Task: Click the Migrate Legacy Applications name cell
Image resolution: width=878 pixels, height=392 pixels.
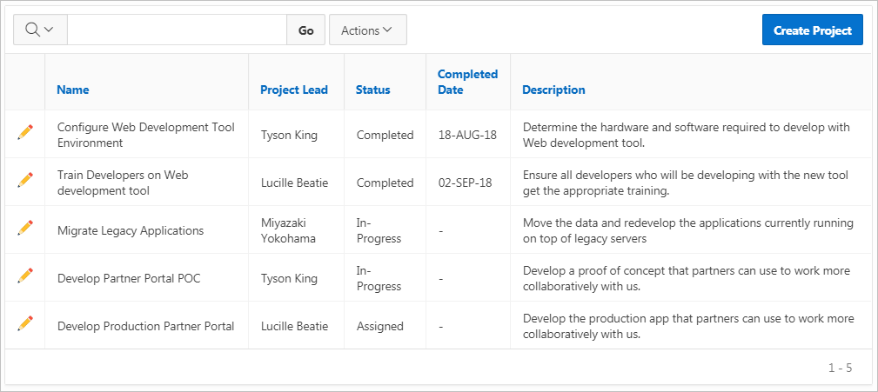Action: click(131, 230)
